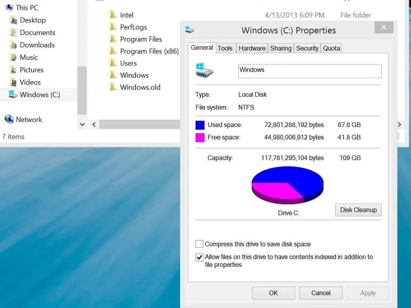Click the Drive C pie chart
The width and height of the screenshot is (411, 308).
point(287,185)
